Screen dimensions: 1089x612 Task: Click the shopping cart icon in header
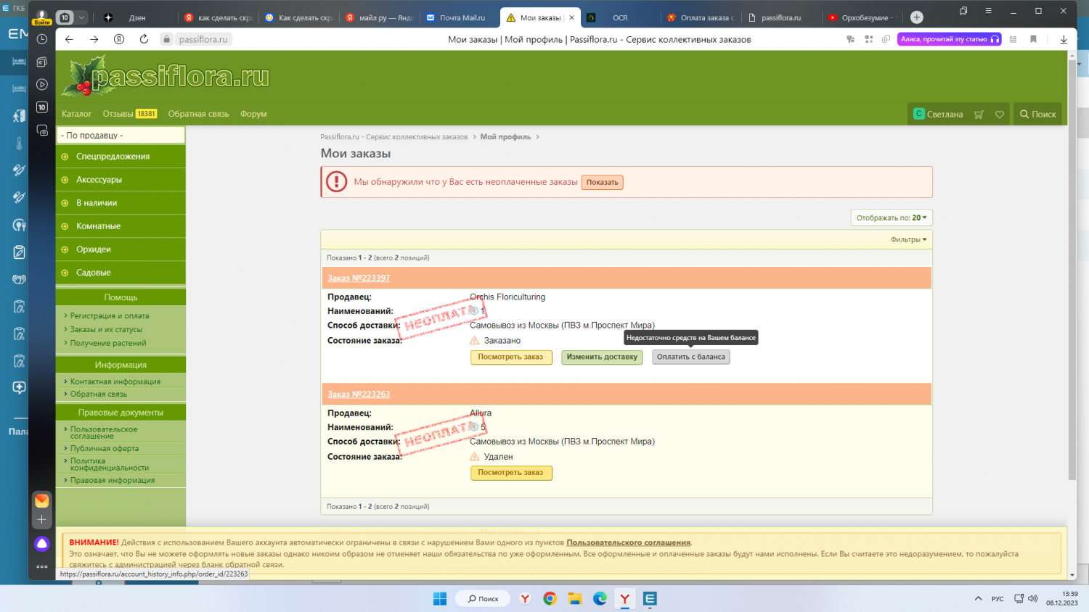click(979, 115)
